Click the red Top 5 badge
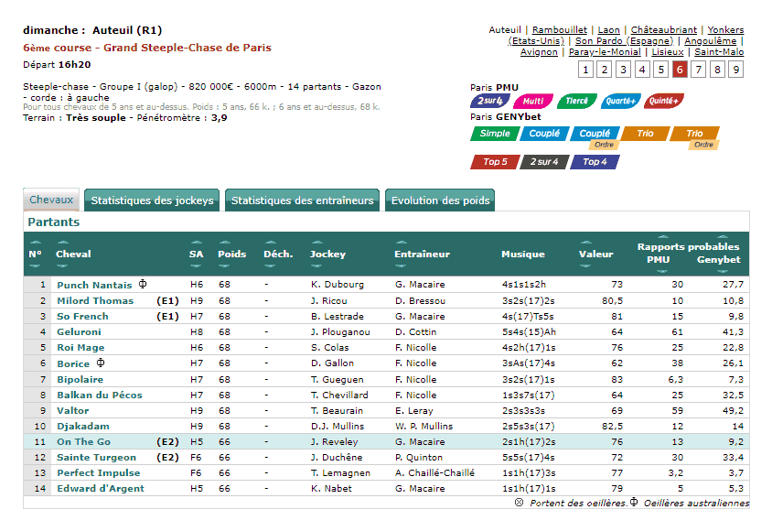 (495, 162)
